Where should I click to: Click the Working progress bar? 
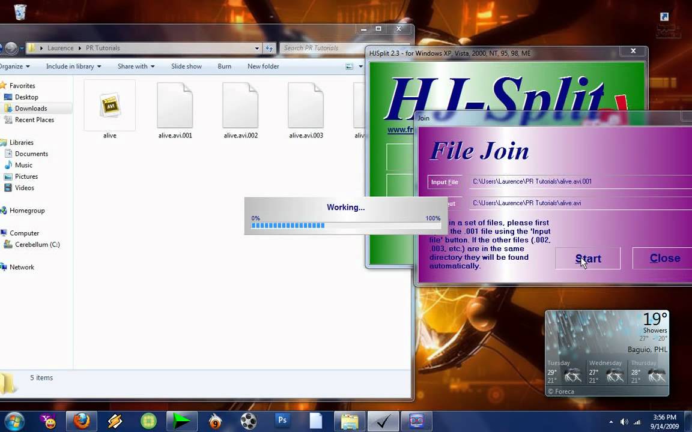[x=345, y=226]
